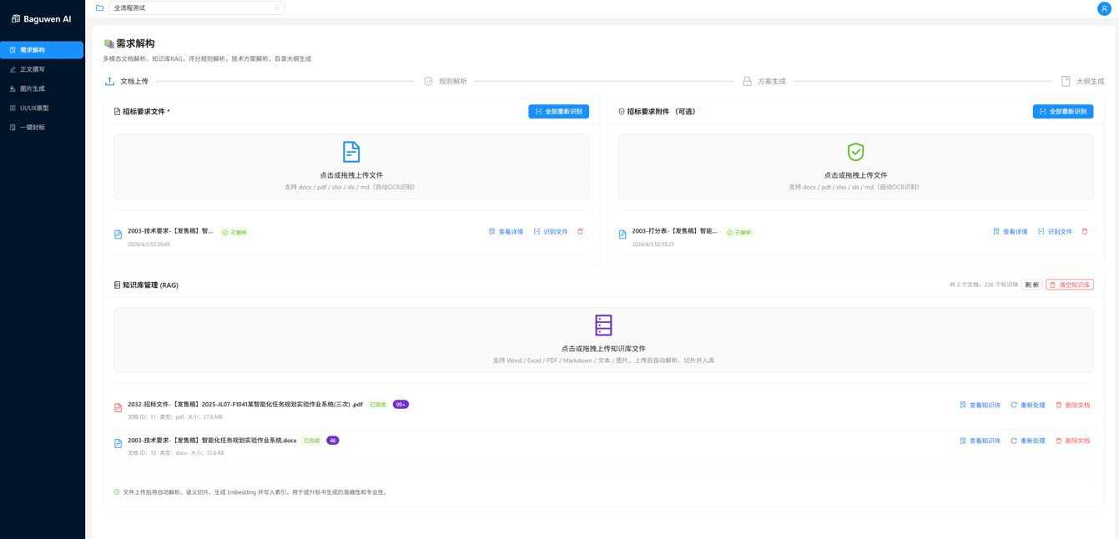The image size is (1119, 539).
Task: Click 查看知识块 for the 2032-招标文件 PDF
Action: 980,405
